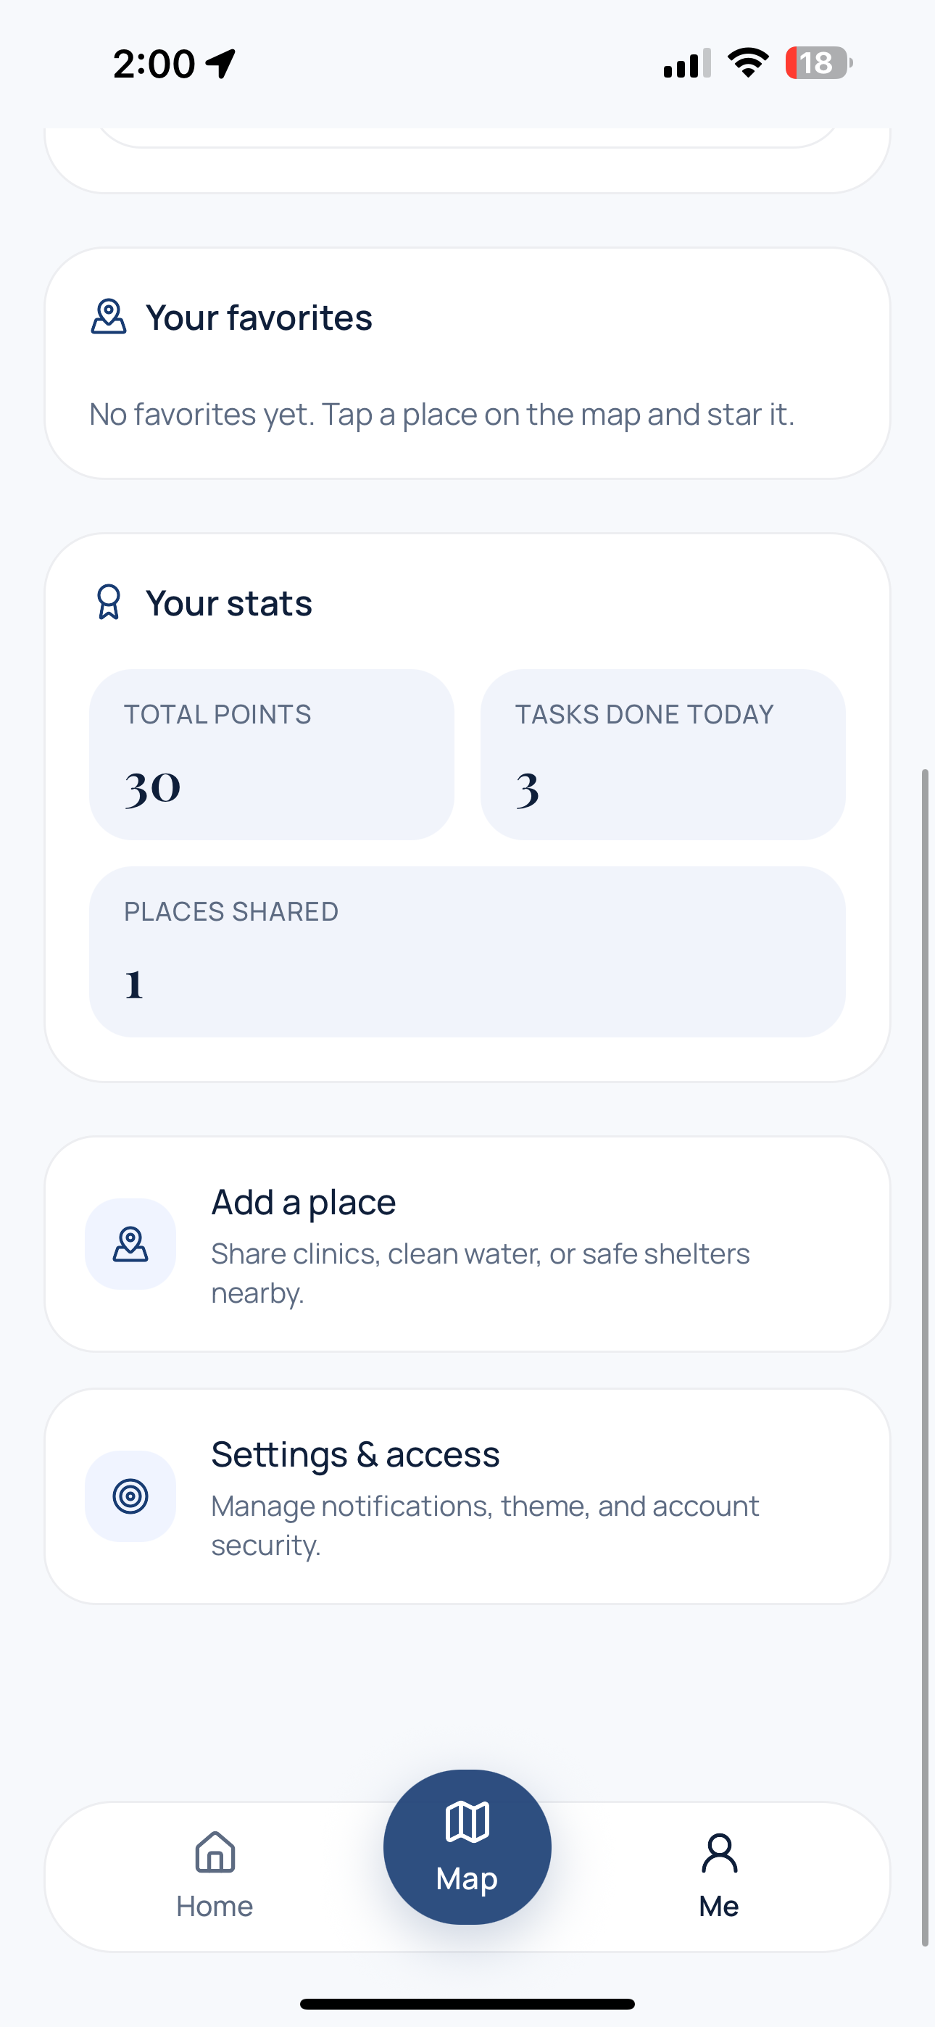
Task: Open Settings & access title
Action: coord(355,1454)
